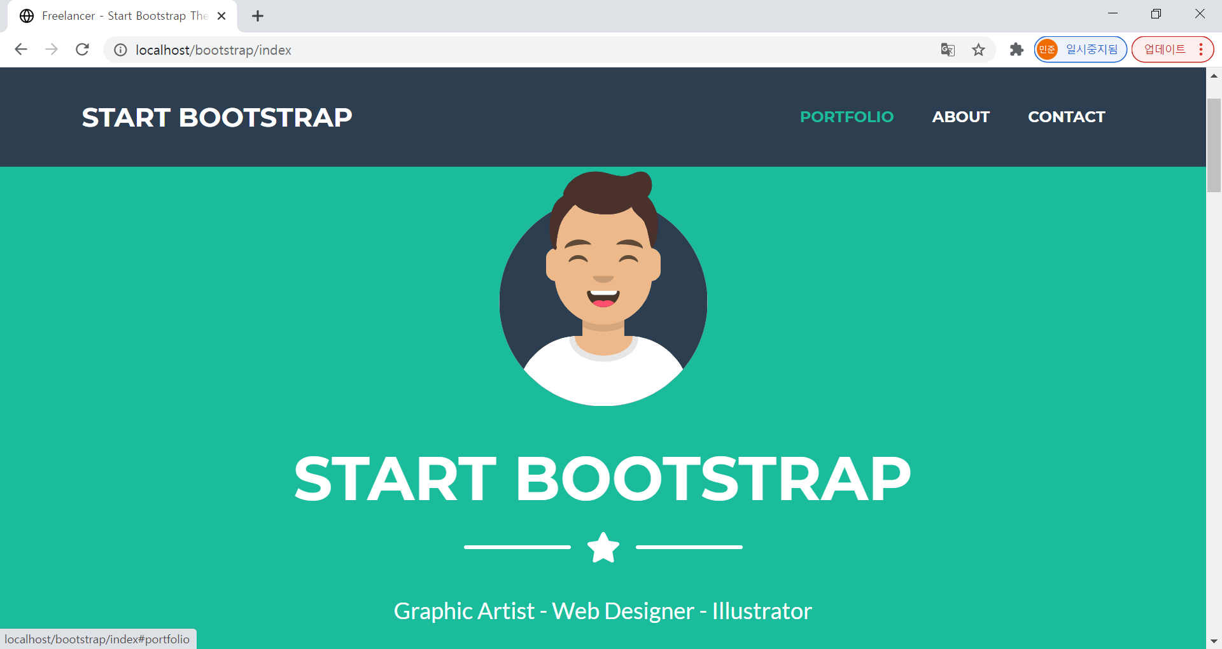The height and width of the screenshot is (649, 1222).
Task: Navigate to the Portfolio section
Action: pos(846,117)
